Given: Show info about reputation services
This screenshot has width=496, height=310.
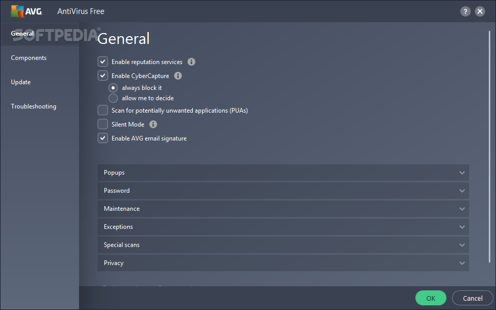Looking at the screenshot, I should (191, 61).
